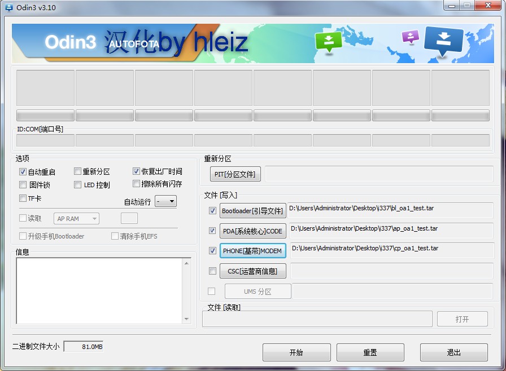Screen dimensions: 506x371
Task: Click the green download icon in banner
Action: (329, 42)
